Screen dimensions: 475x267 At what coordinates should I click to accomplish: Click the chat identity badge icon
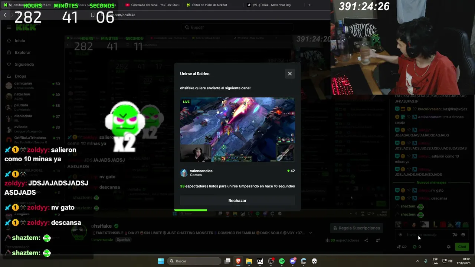400,235
